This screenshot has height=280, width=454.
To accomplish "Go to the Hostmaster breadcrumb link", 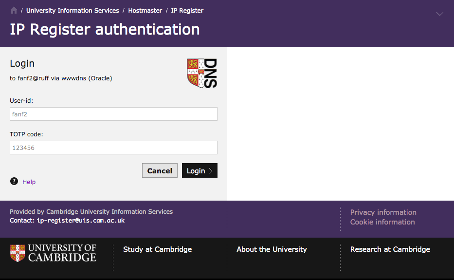I will [145, 10].
